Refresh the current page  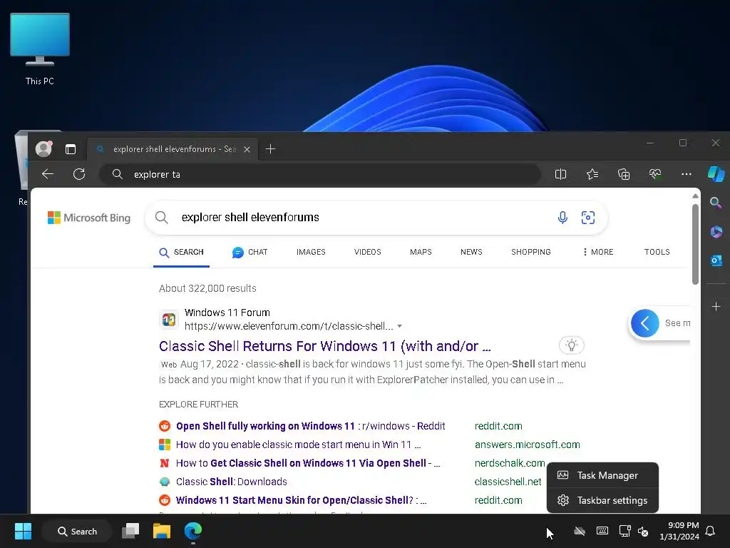tap(79, 174)
